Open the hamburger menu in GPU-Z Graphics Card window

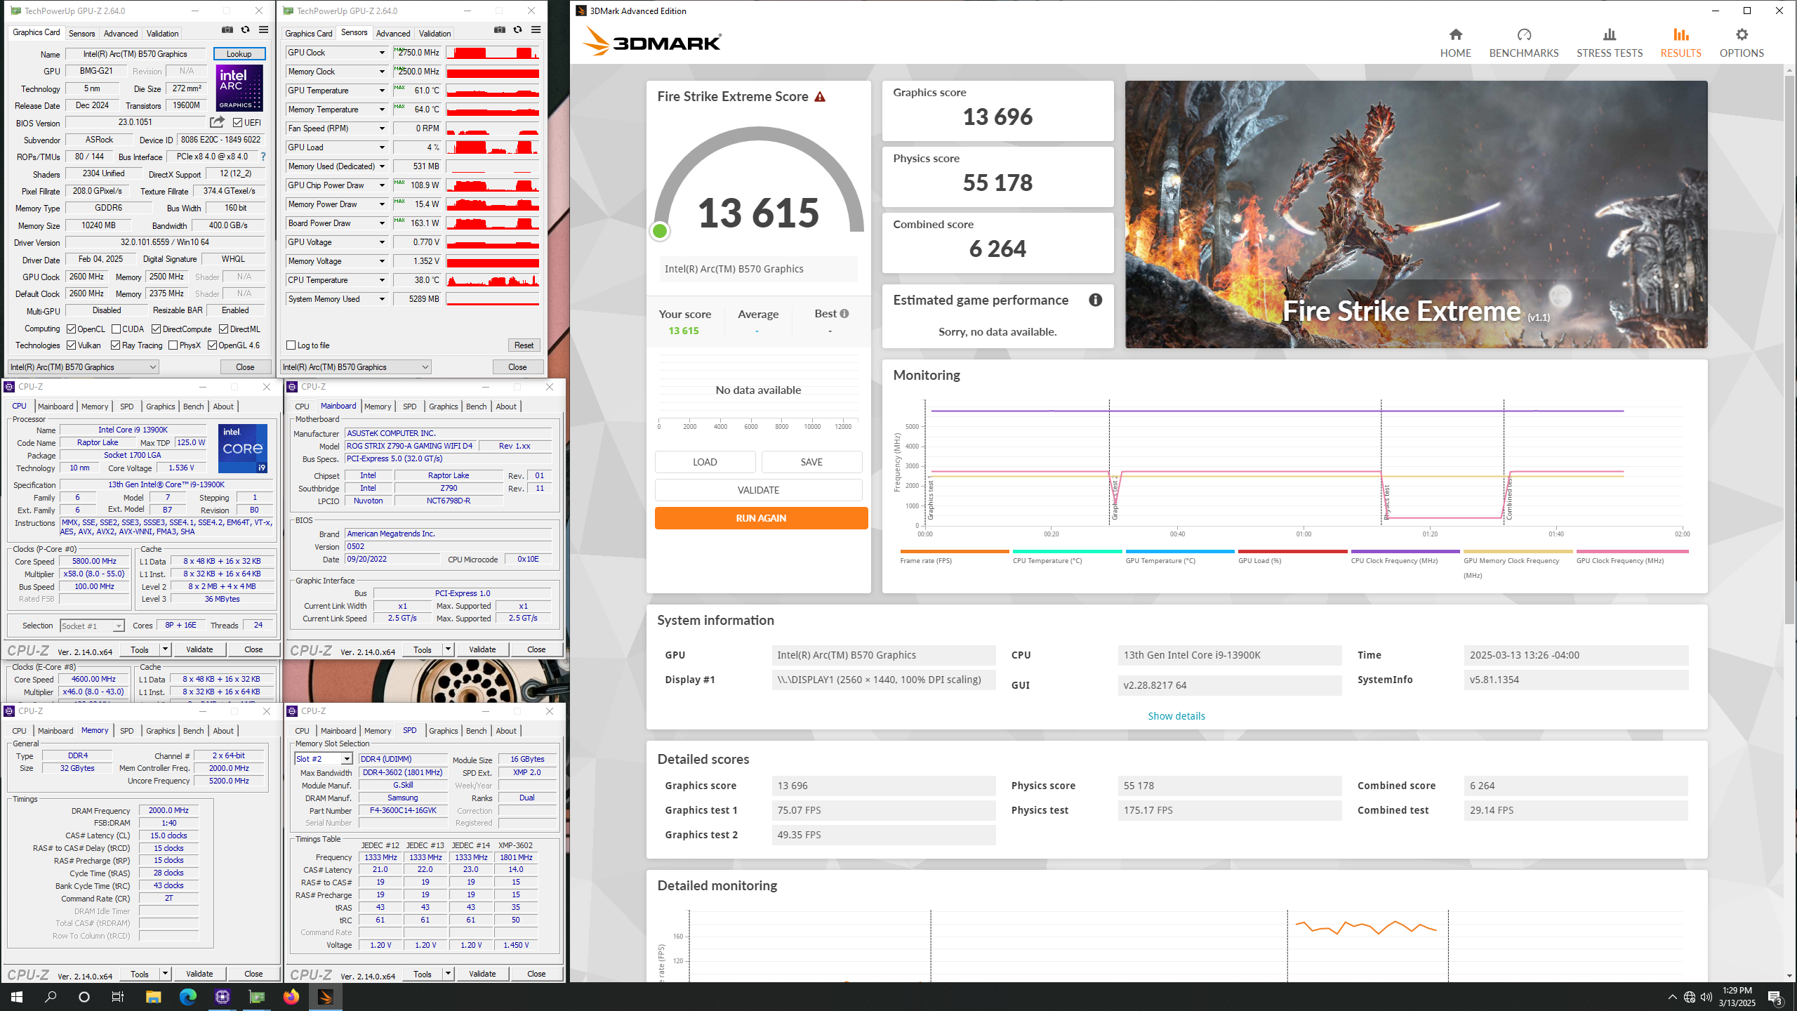click(263, 29)
